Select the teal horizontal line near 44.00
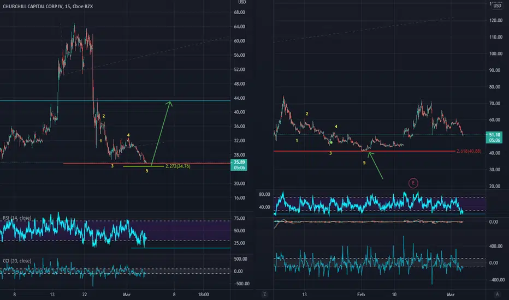The image size is (509, 300). pos(115,101)
